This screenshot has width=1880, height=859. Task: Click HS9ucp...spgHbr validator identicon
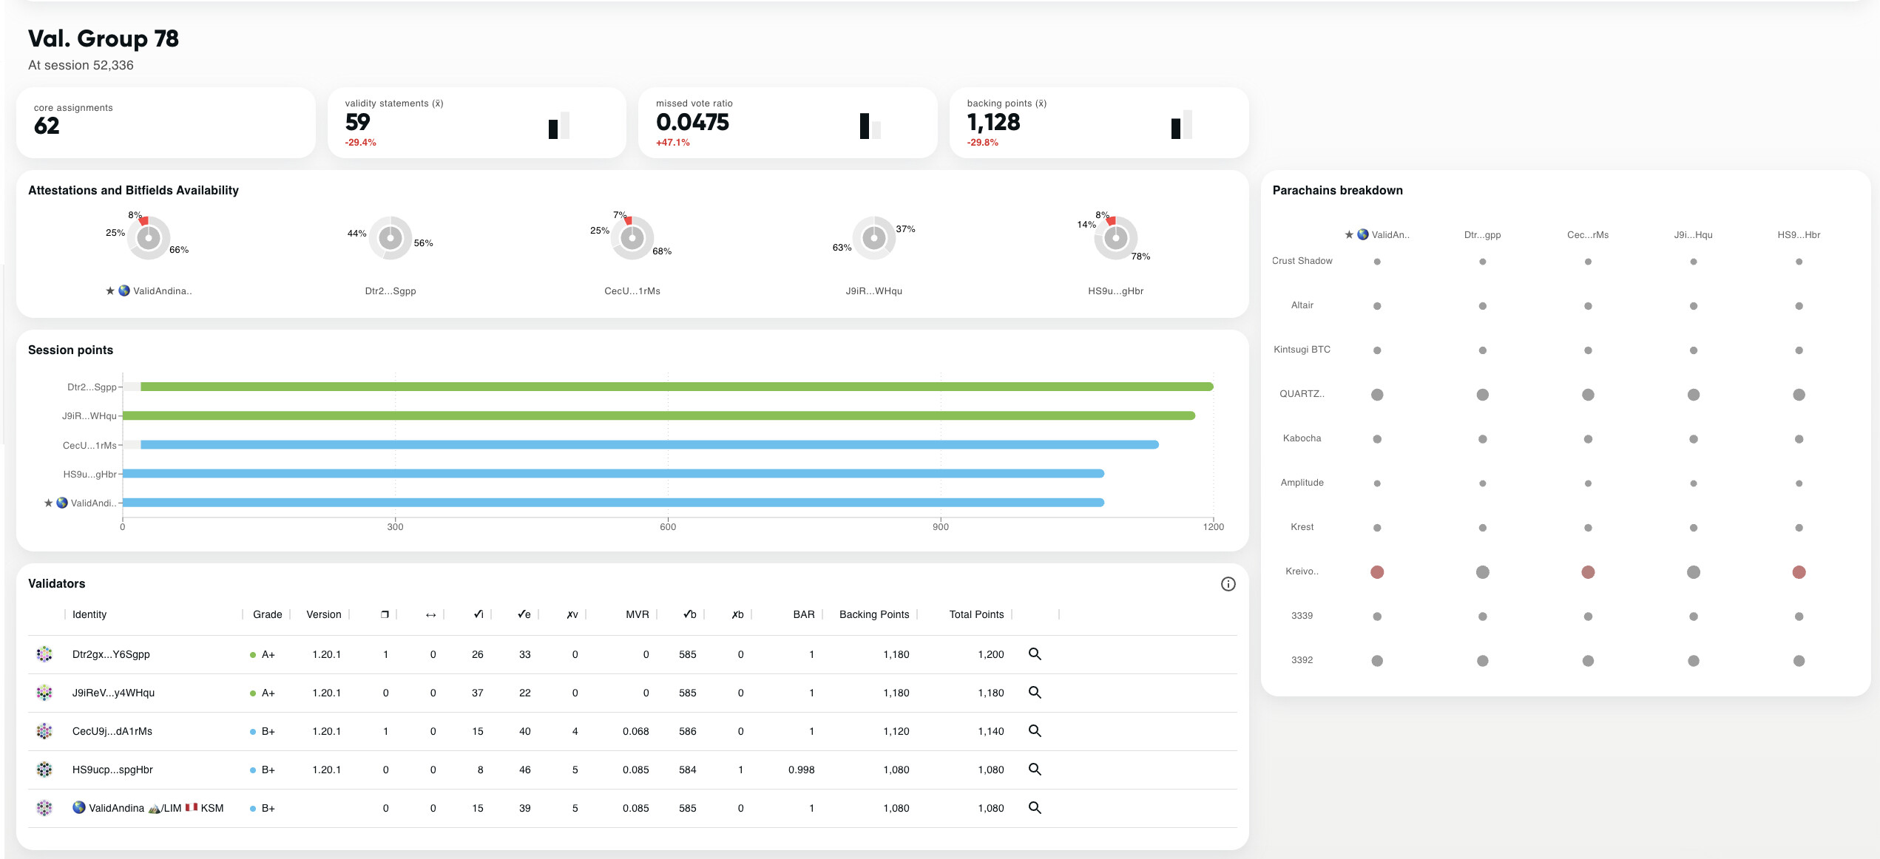(x=44, y=770)
